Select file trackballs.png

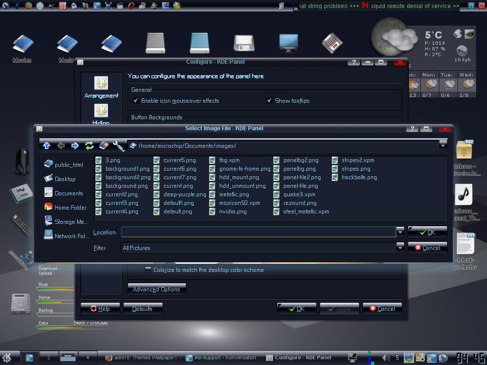pos(355,177)
